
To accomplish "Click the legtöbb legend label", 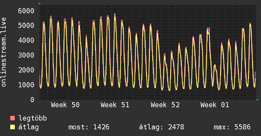I will point(33,119).
